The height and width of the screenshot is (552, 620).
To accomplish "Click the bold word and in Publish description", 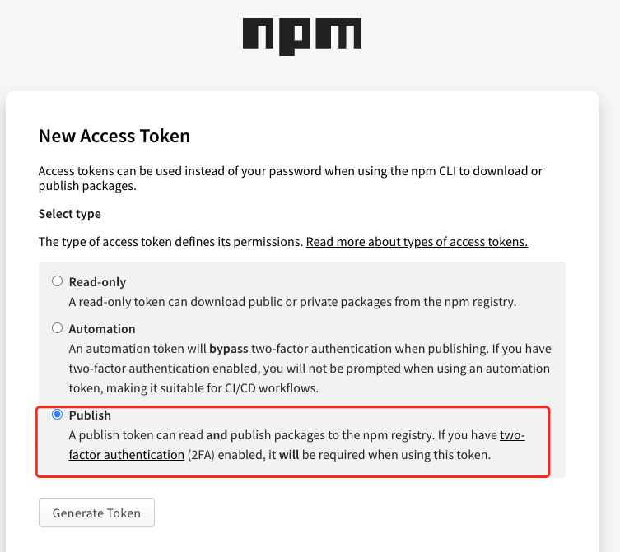I will point(217,435).
